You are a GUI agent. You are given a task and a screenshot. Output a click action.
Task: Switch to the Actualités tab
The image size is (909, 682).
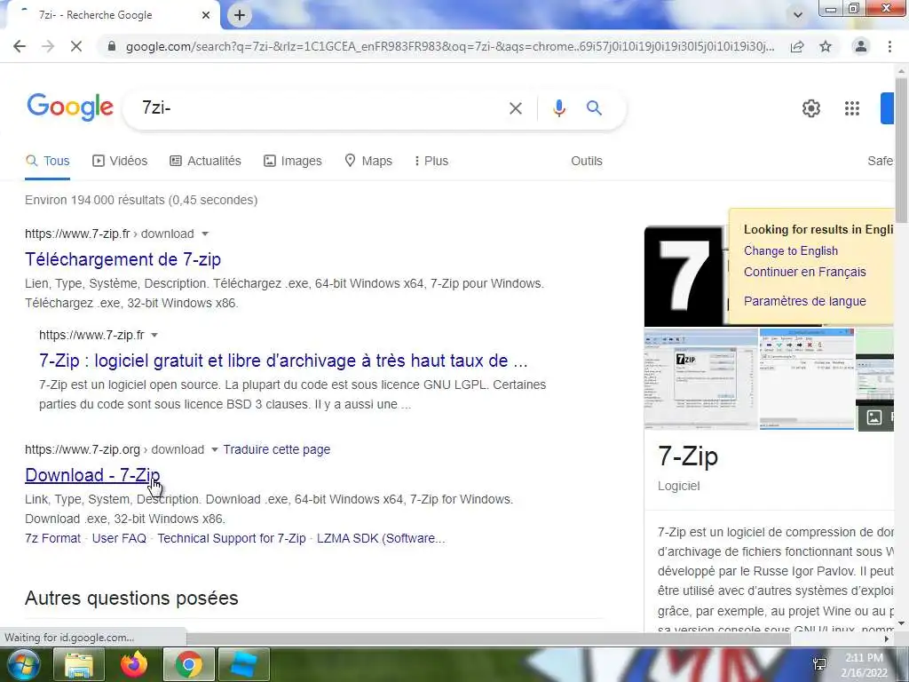(x=205, y=162)
